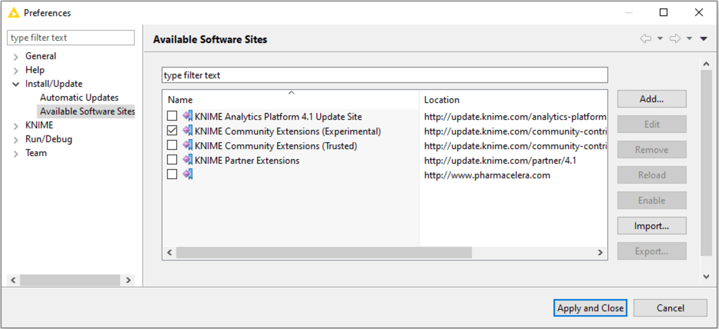Expand the Help tree node
Viewport: 719px width, 329px height.
click(16, 71)
